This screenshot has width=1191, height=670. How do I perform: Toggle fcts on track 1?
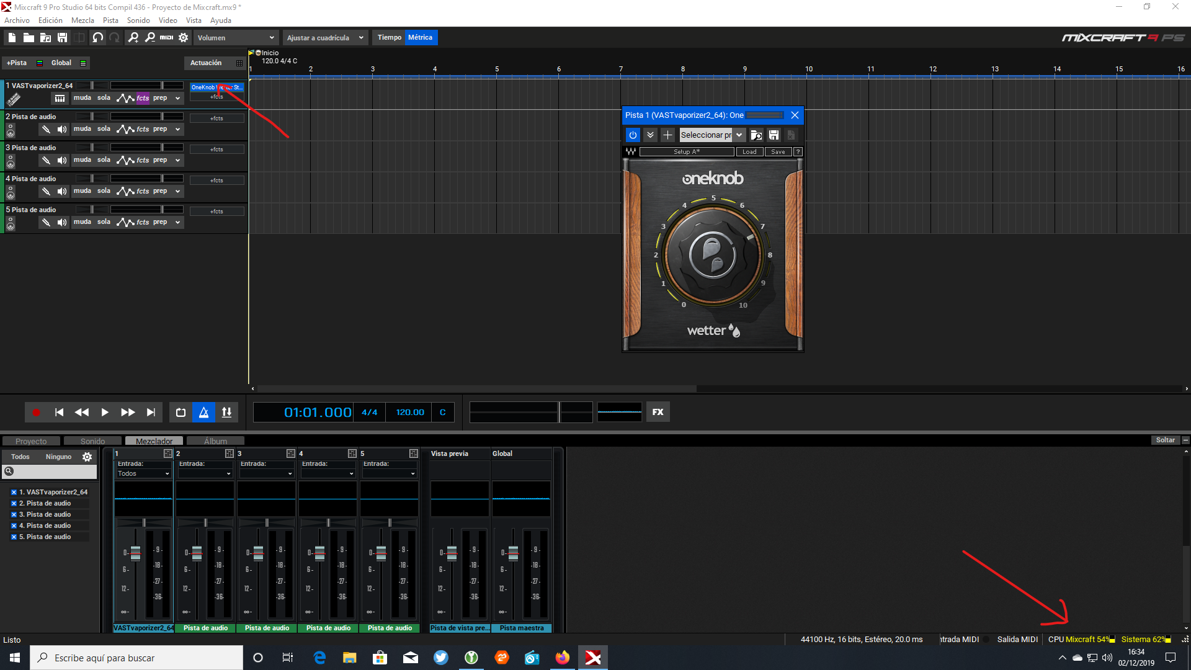pyautogui.click(x=143, y=98)
